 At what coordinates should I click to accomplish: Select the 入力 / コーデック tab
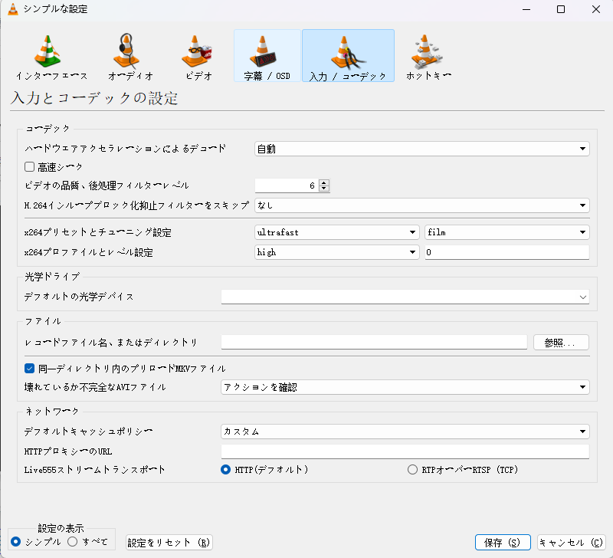[x=347, y=55]
